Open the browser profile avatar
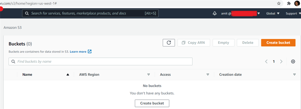 (297, 4)
